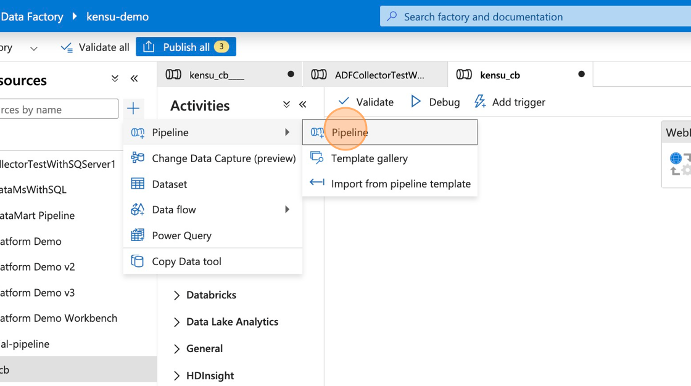Open the al-pipeline item in resources
The height and width of the screenshot is (386, 691).
coord(25,343)
